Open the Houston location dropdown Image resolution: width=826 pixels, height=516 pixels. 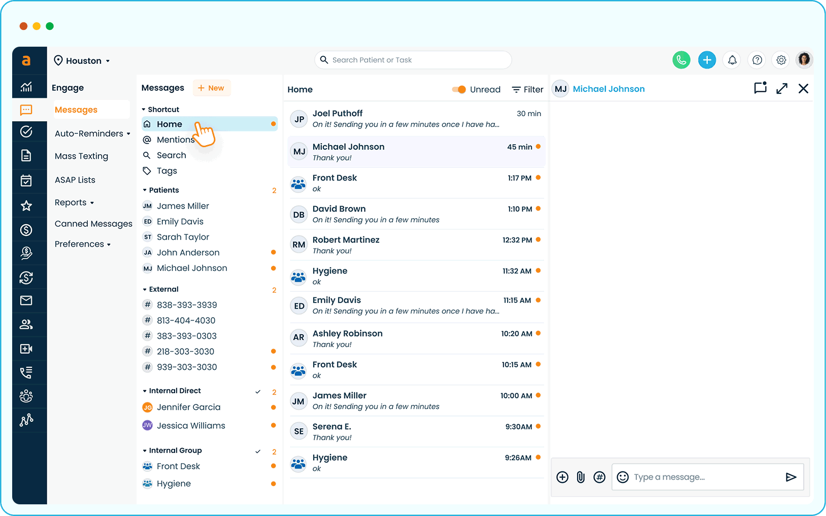82,61
